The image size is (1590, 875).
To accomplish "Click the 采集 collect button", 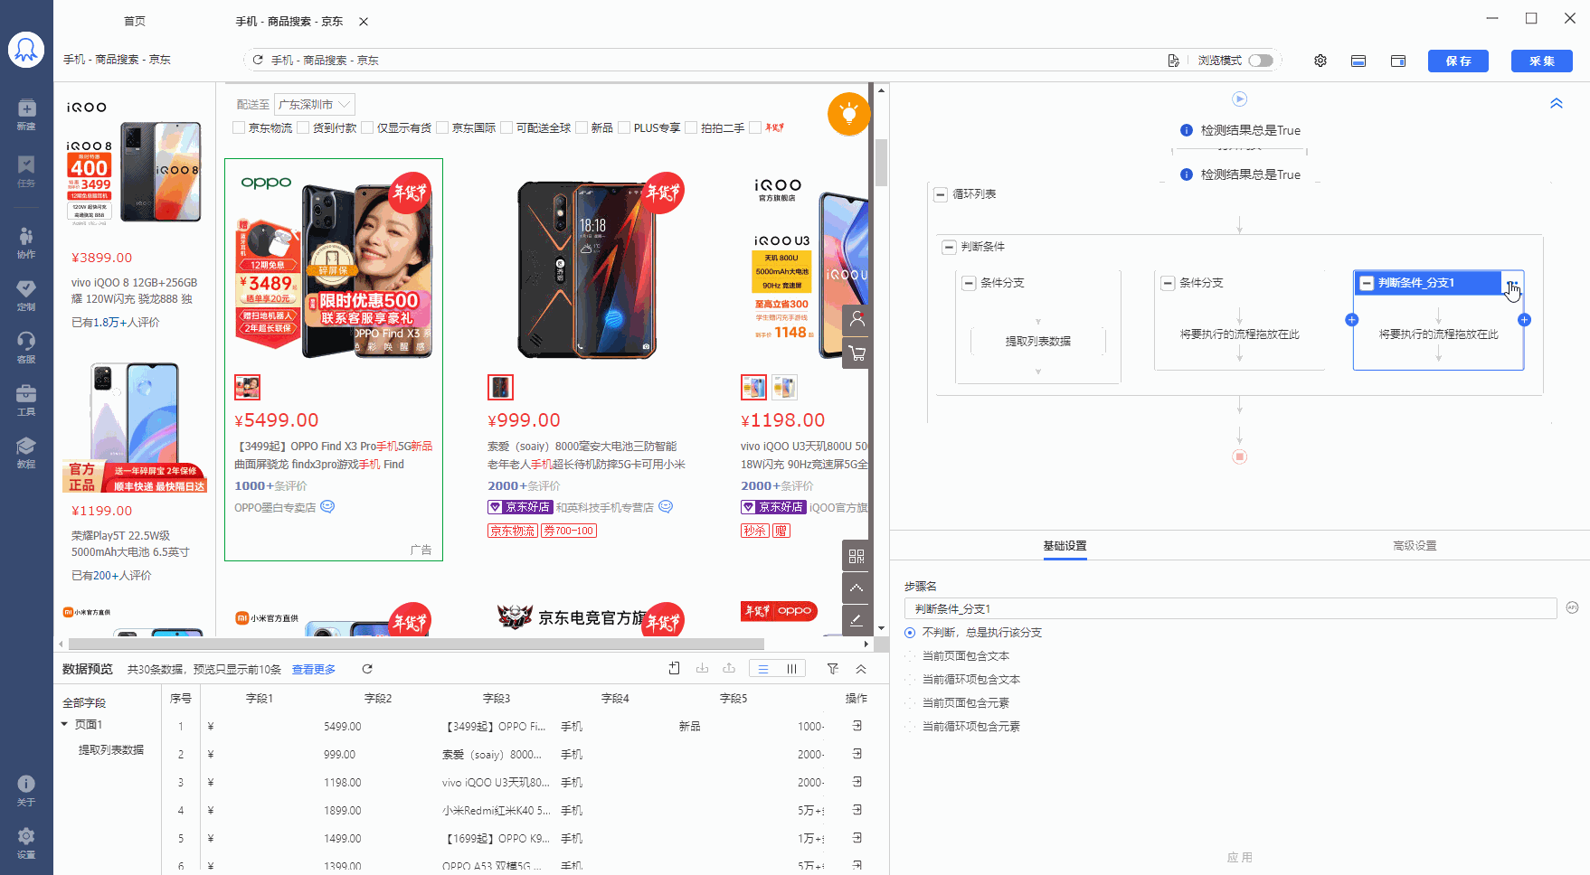I will [1542, 61].
